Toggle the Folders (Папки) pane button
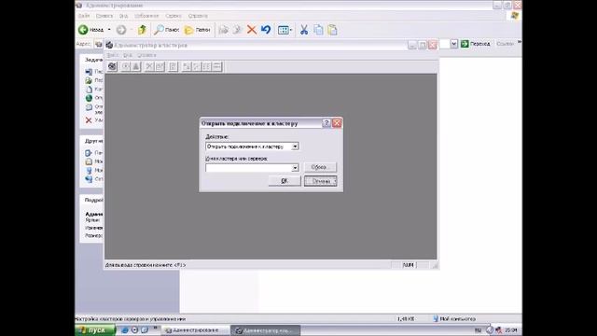Viewport: 597px width, 336px height. click(x=197, y=30)
